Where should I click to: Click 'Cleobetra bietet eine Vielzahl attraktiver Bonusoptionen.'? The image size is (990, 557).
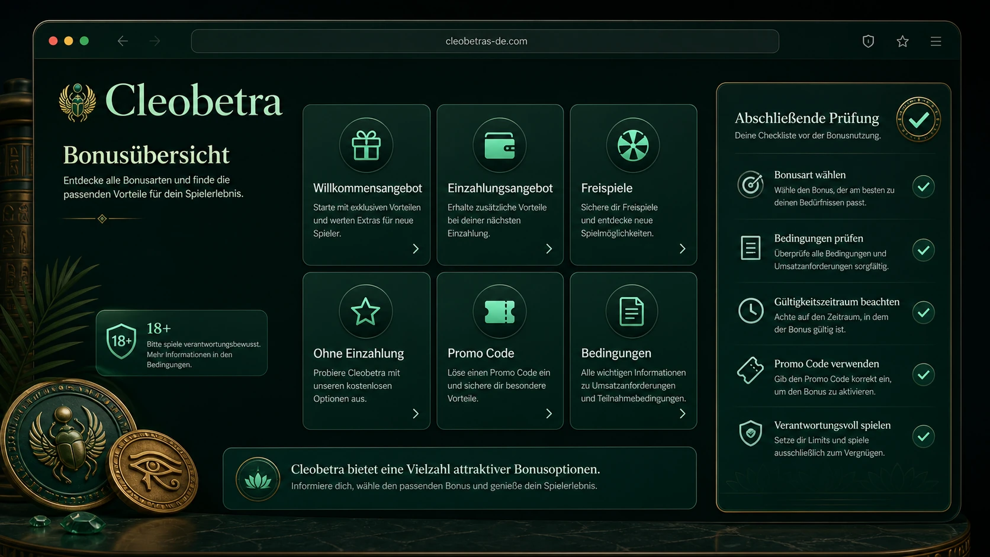(x=445, y=469)
